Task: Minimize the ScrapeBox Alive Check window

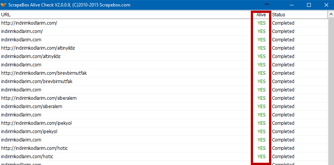Action: point(292,5)
